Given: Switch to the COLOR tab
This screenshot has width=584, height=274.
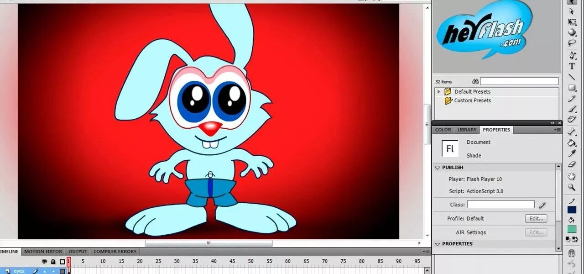Looking at the screenshot, I should (x=443, y=130).
